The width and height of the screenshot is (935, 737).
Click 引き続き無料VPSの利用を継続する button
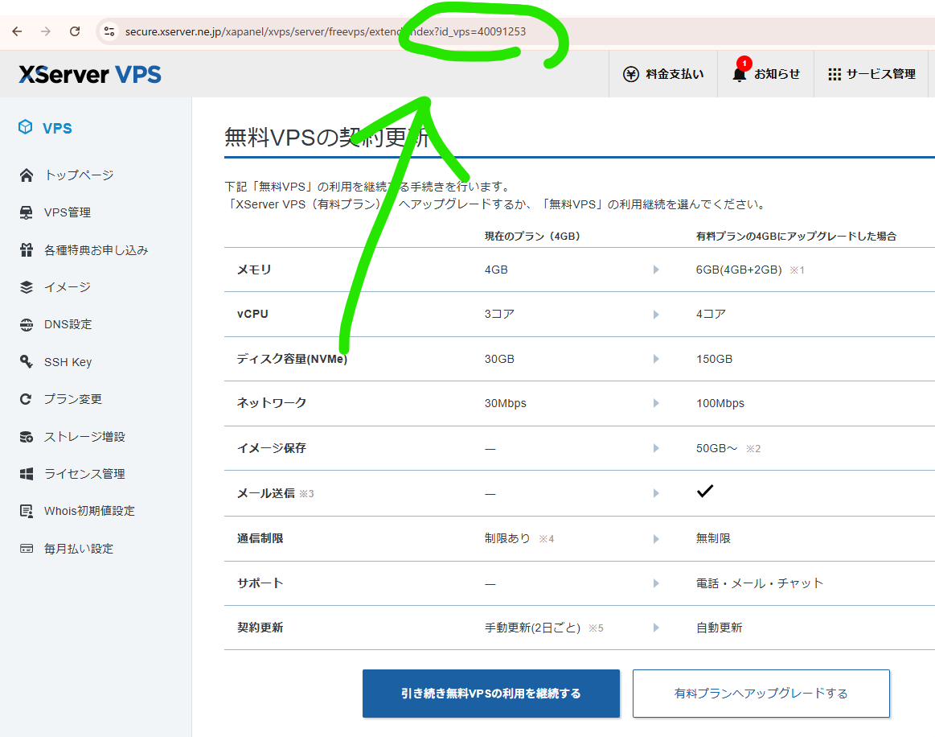tap(490, 694)
